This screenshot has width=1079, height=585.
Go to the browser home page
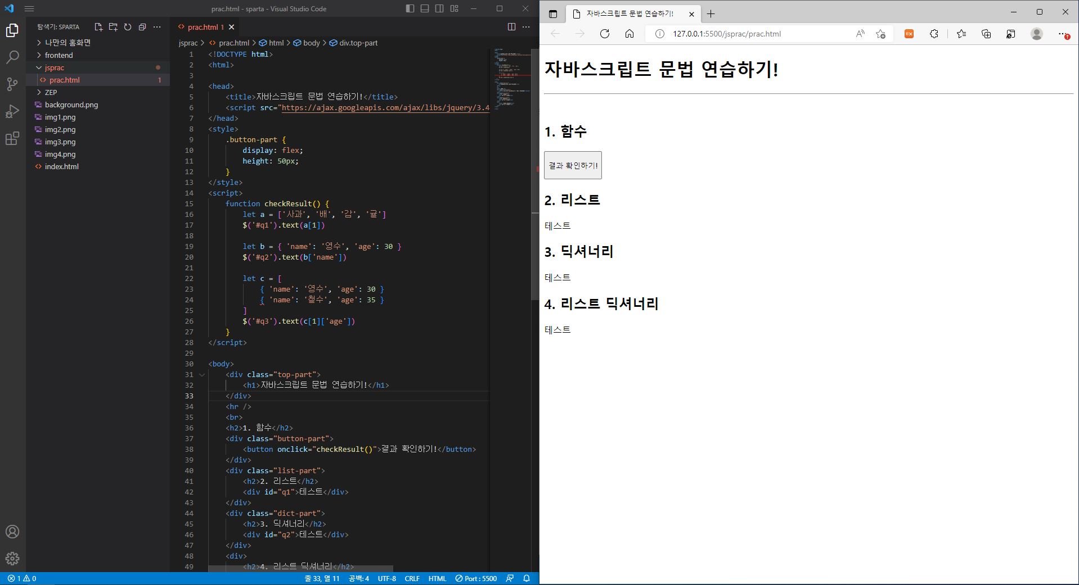pyautogui.click(x=630, y=34)
